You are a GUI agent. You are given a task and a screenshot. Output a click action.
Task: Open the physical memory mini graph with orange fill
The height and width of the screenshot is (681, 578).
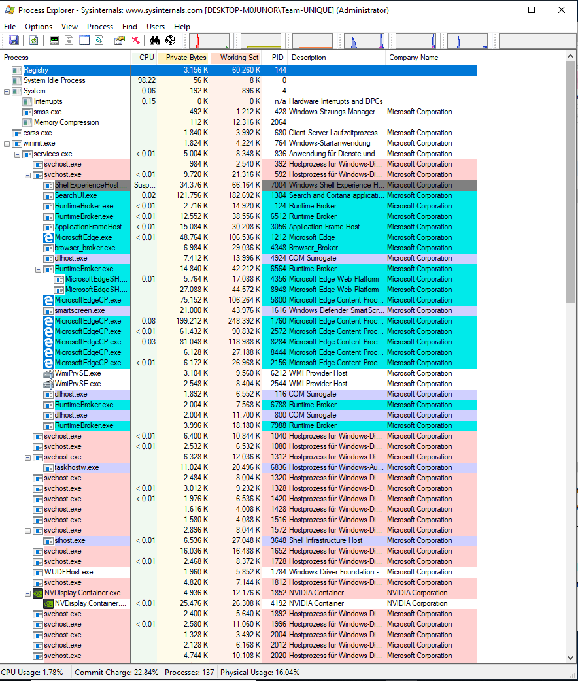pyautogui.click(x=313, y=41)
